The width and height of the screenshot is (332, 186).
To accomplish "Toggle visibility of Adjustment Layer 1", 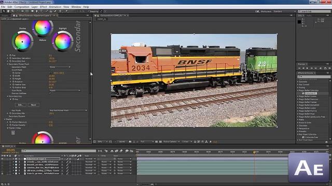I will click(2, 159).
